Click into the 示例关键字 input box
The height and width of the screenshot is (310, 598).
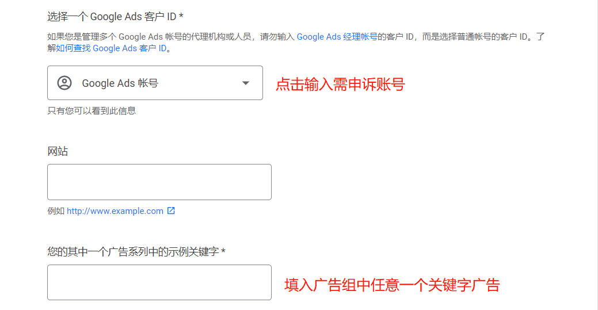[159, 282]
